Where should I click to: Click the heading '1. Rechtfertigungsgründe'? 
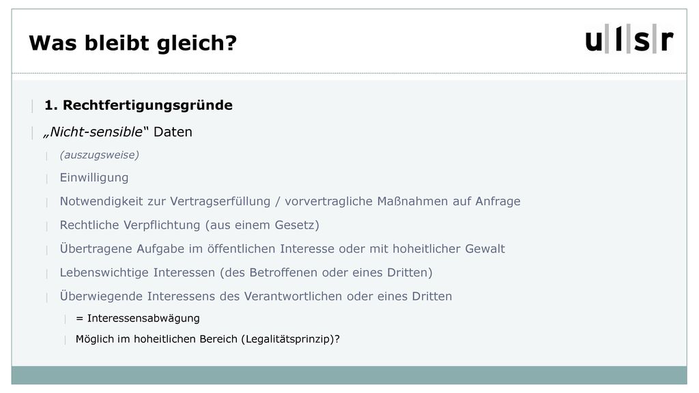[x=138, y=105]
